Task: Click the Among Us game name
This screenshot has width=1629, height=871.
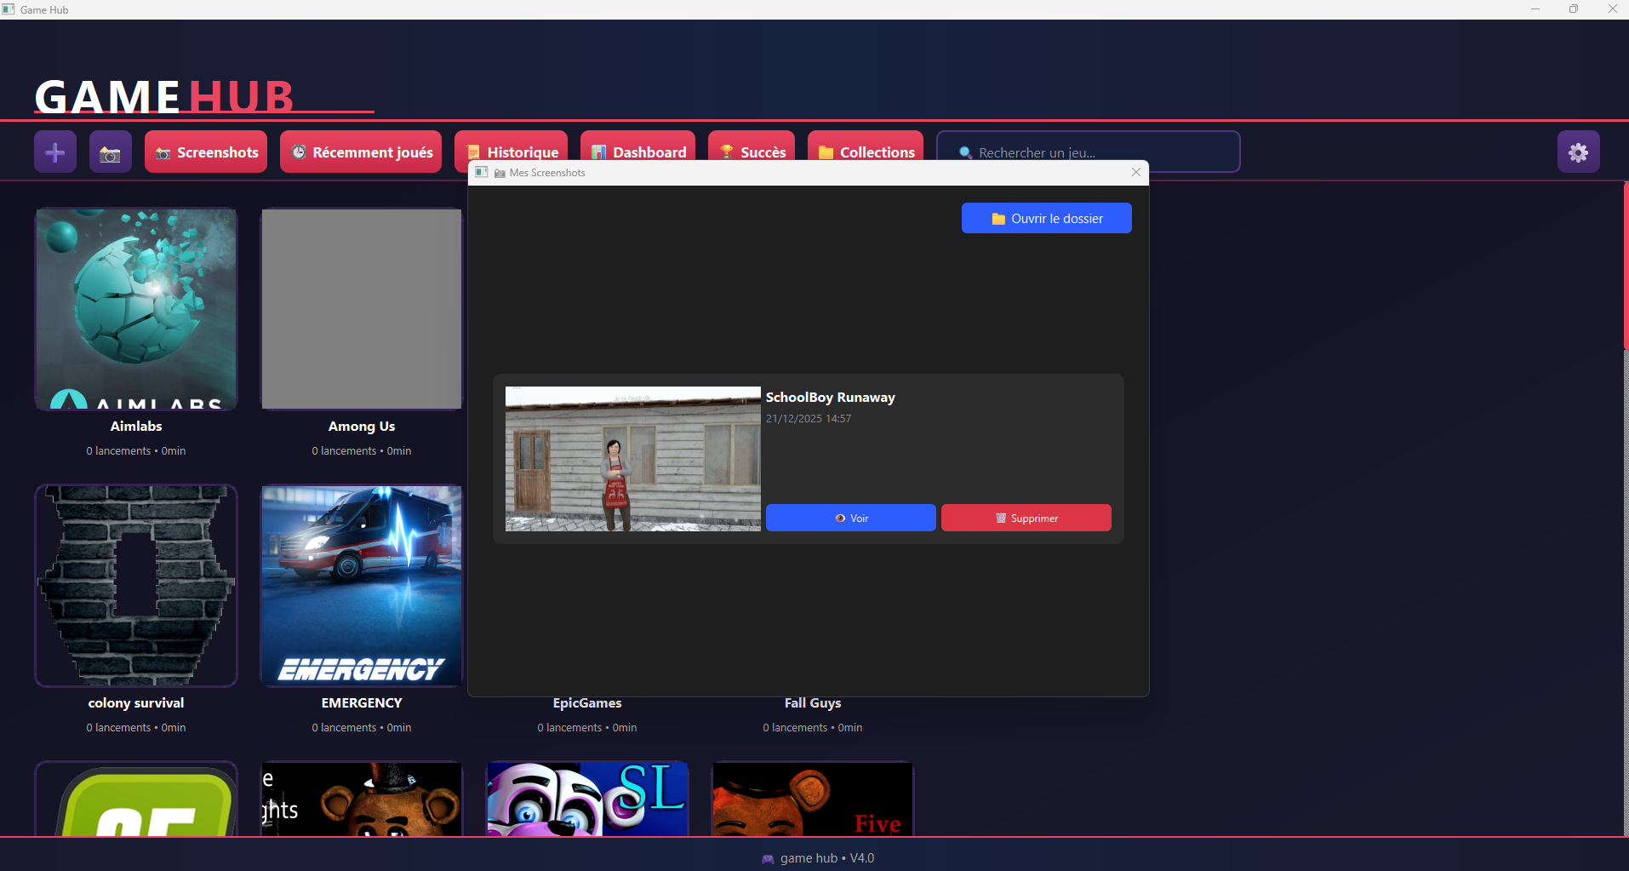Action: [362, 426]
